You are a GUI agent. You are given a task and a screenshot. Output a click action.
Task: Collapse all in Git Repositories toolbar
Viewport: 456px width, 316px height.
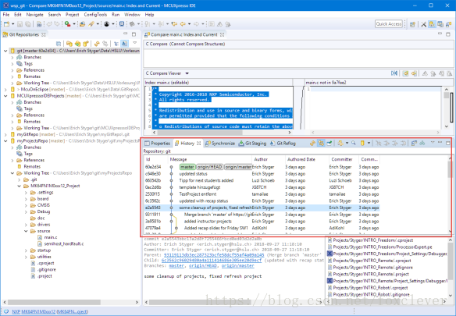(x=59, y=44)
